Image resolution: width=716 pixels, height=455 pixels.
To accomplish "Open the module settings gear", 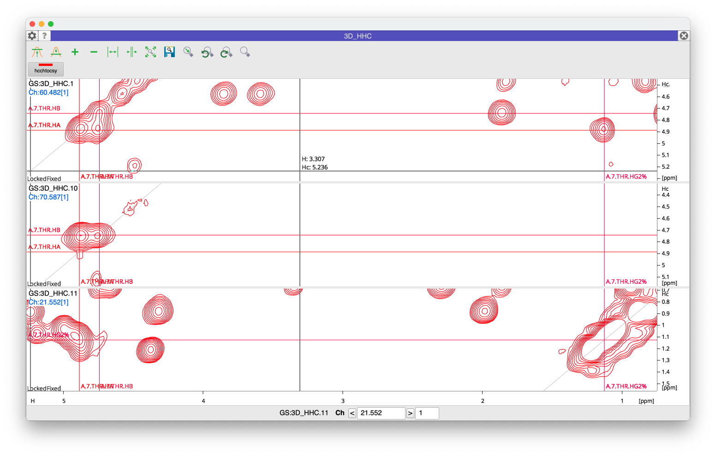I will pyautogui.click(x=32, y=36).
